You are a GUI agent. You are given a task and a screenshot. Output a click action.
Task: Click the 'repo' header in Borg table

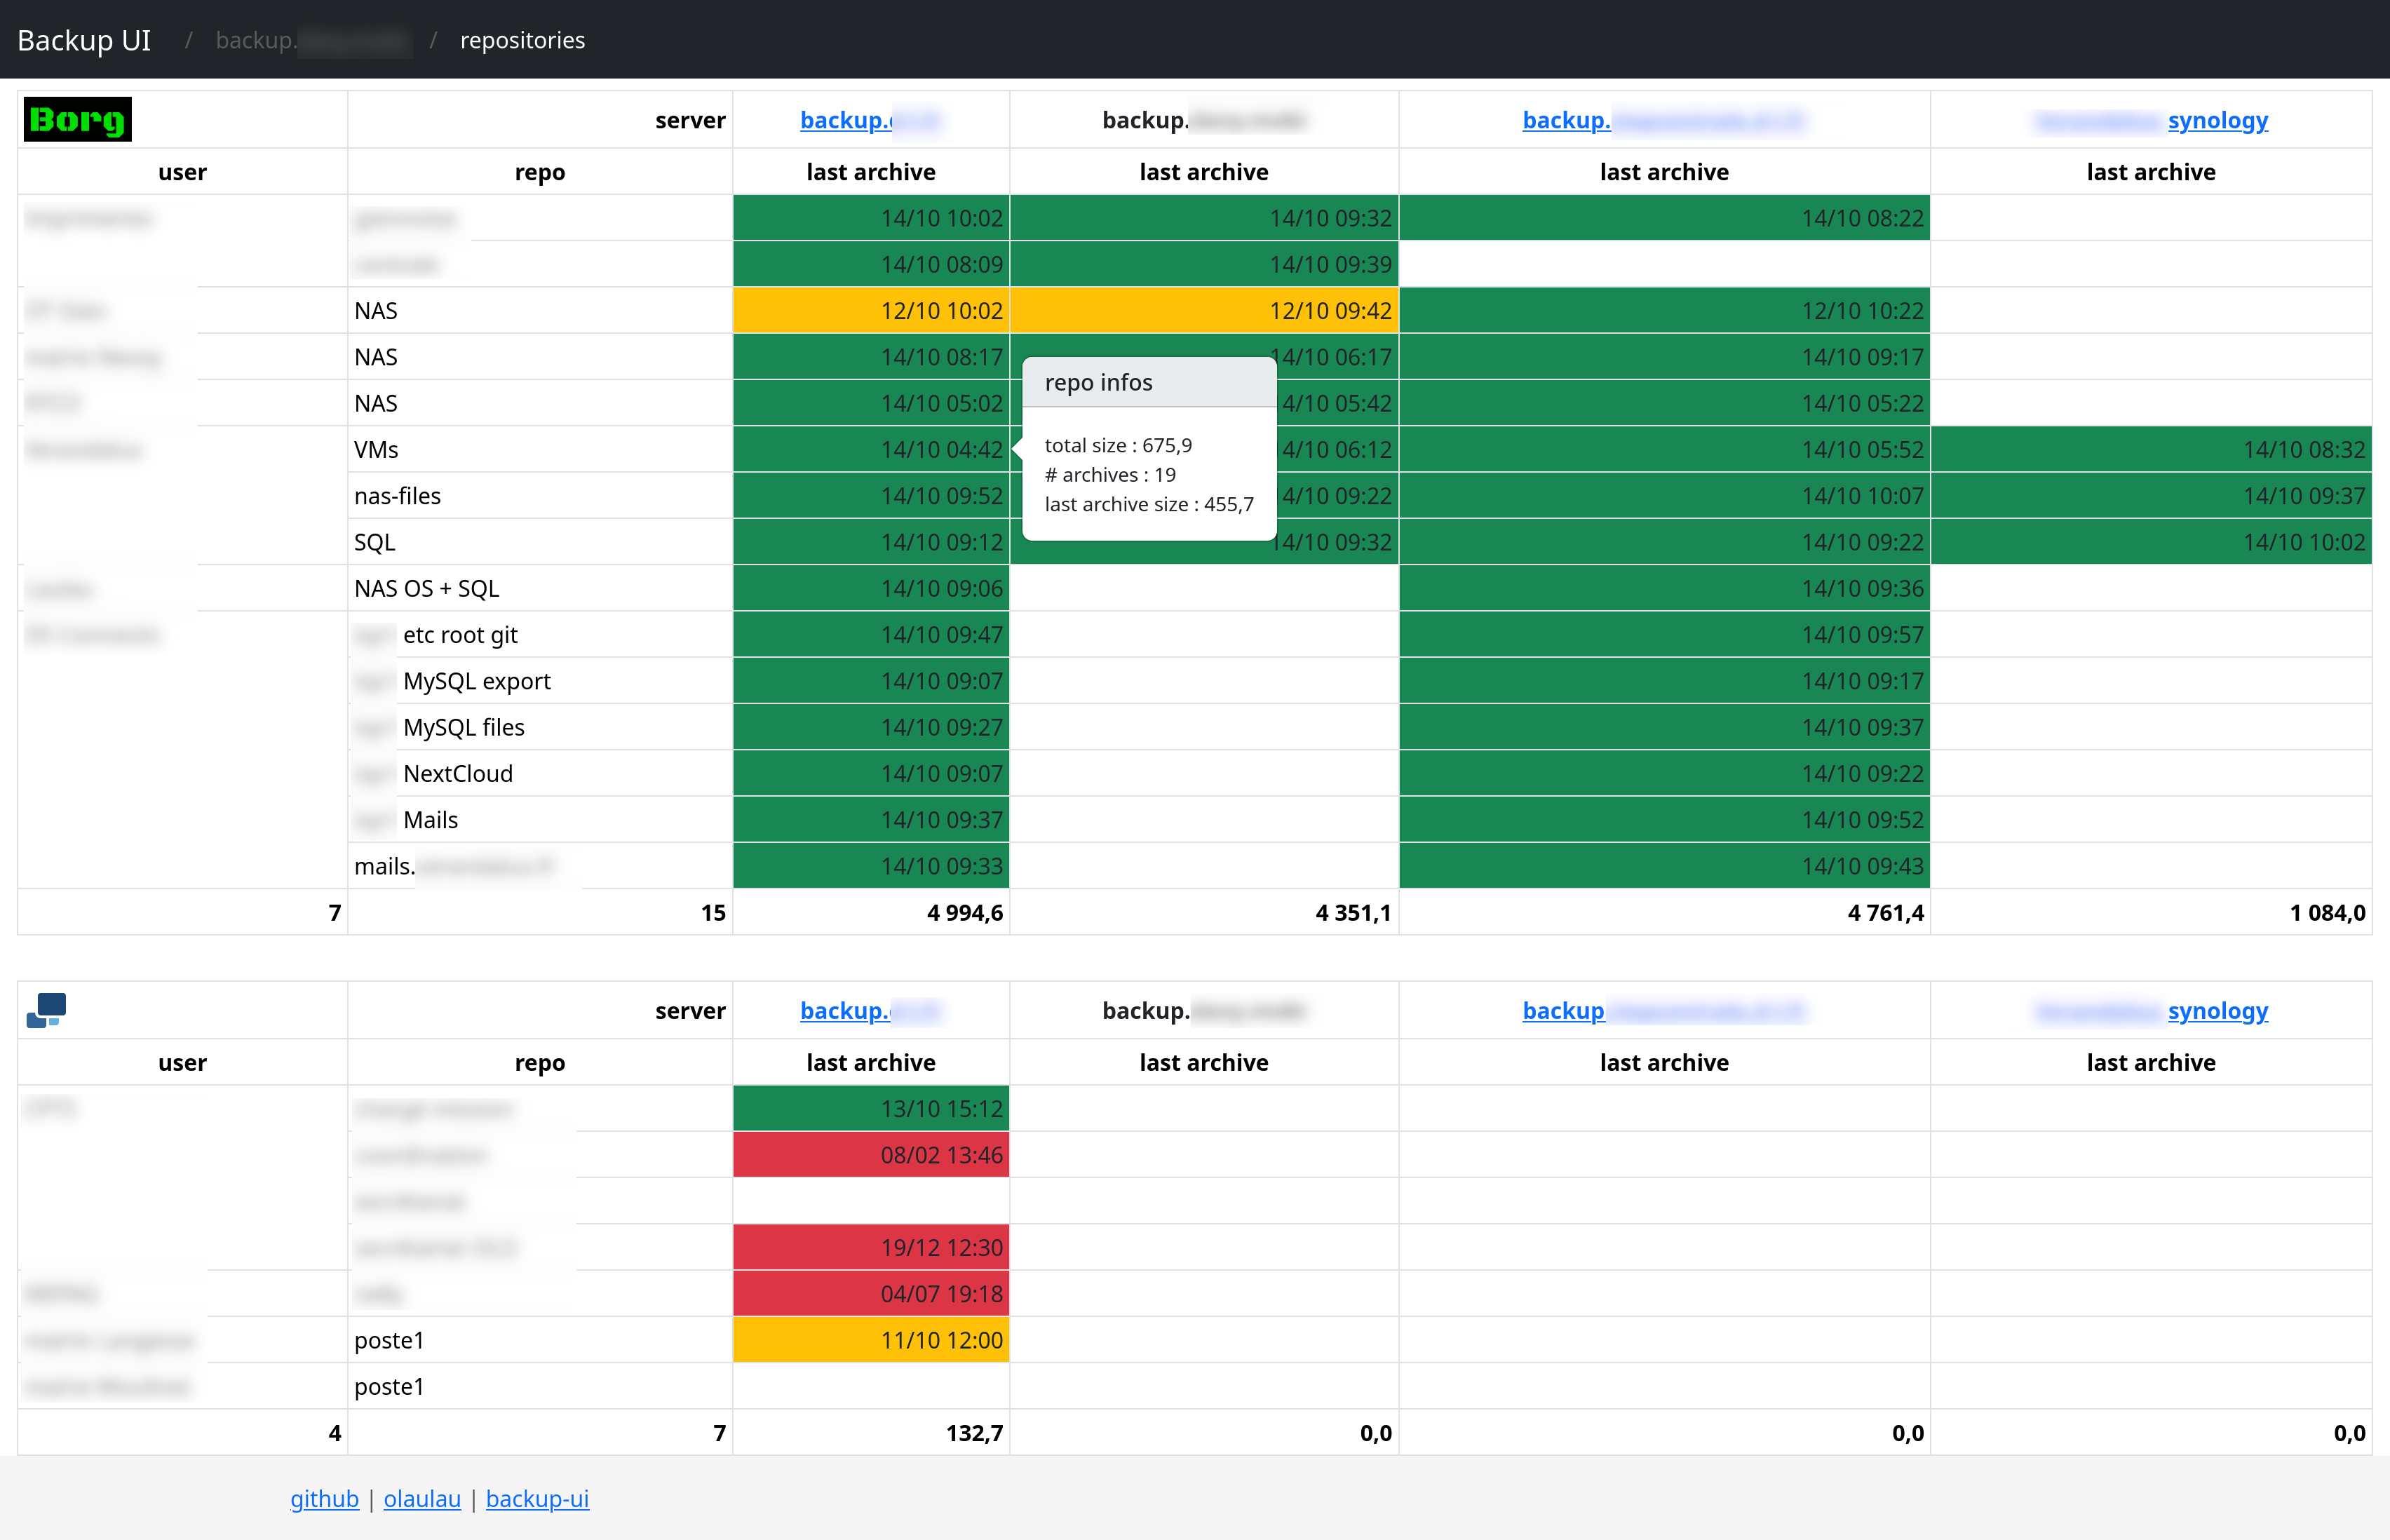click(540, 172)
